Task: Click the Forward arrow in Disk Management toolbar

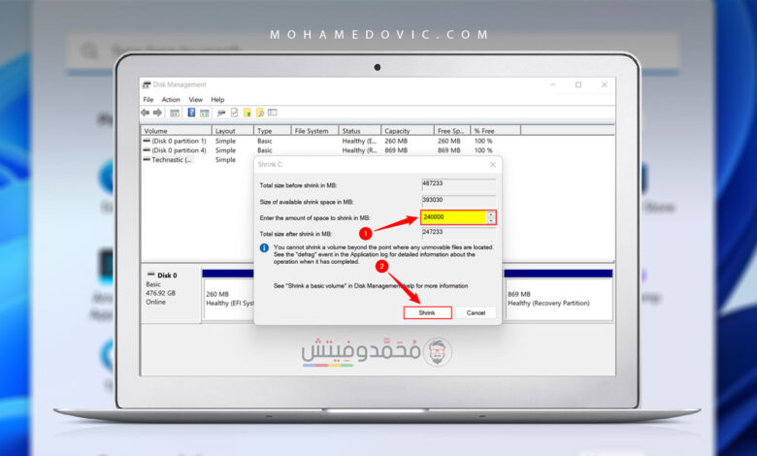Action: pos(157,113)
